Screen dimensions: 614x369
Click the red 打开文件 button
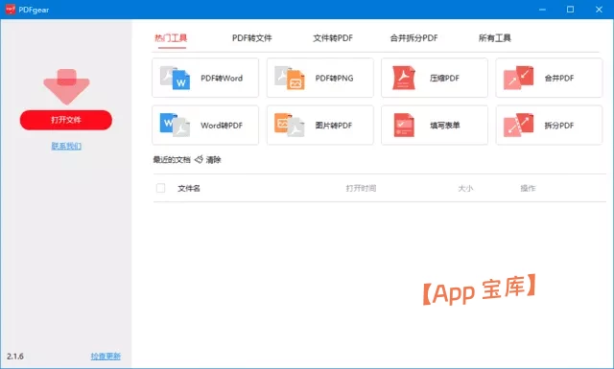(66, 120)
